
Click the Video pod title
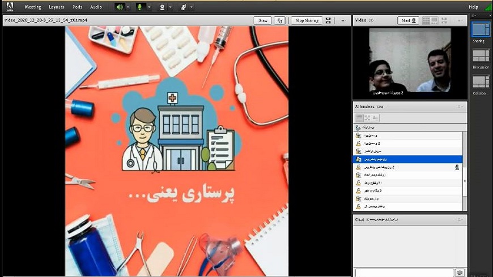pyautogui.click(x=360, y=20)
